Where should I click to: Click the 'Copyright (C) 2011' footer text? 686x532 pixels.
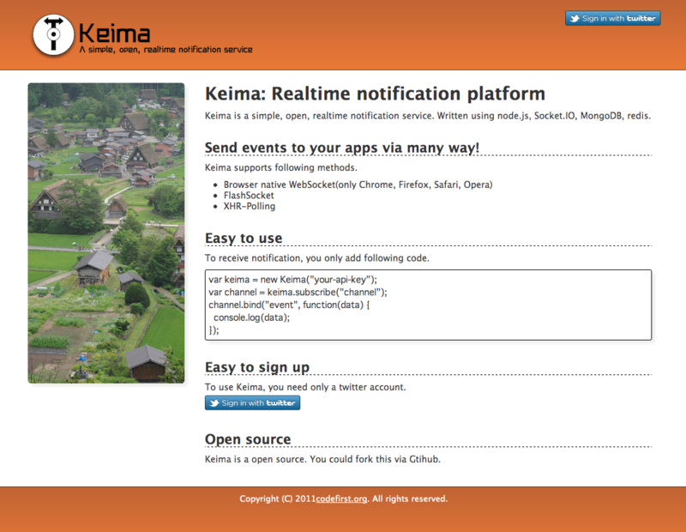click(277, 499)
